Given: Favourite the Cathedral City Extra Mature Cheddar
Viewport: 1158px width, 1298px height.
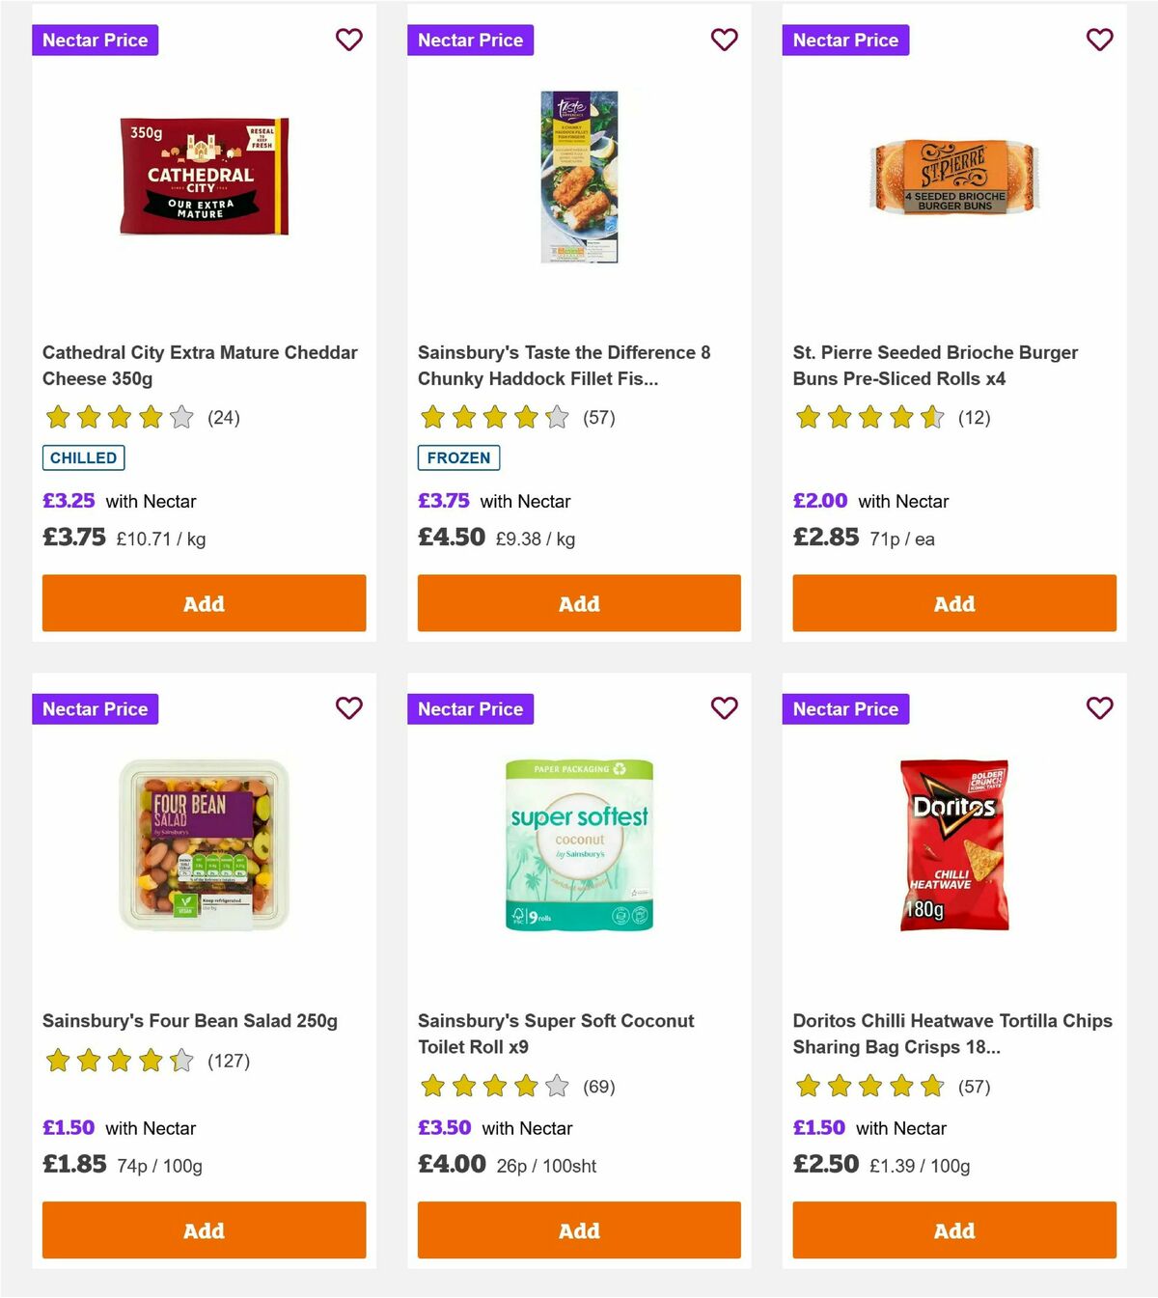Looking at the screenshot, I should pos(349,40).
